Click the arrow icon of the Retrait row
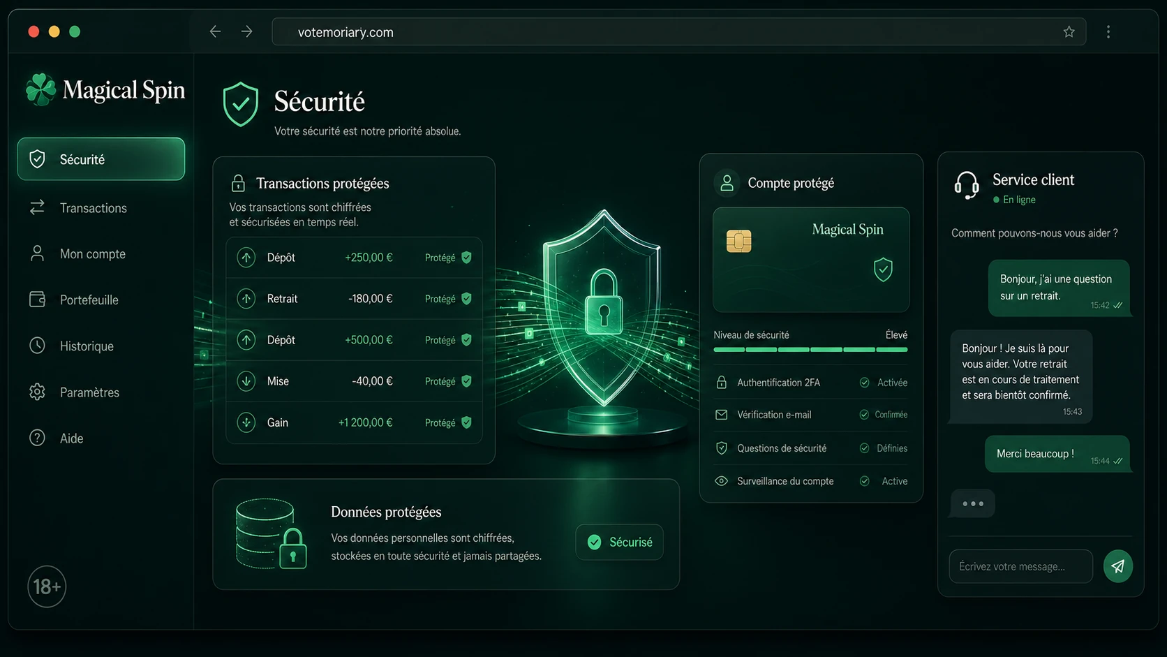This screenshot has width=1167, height=657. 246,299
